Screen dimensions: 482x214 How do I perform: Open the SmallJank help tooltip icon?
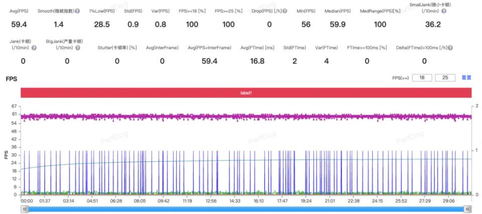click(x=443, y=11)
